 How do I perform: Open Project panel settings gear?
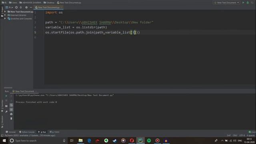pos(26,7)
